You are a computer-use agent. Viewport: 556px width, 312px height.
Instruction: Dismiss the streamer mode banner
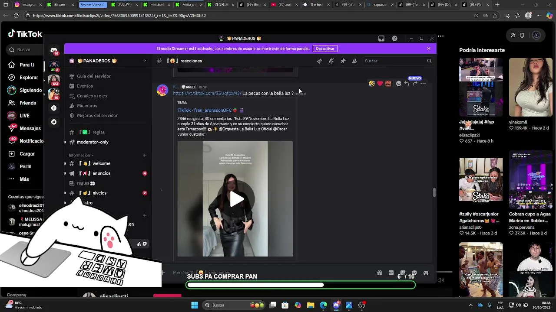[x=429, y=49]
